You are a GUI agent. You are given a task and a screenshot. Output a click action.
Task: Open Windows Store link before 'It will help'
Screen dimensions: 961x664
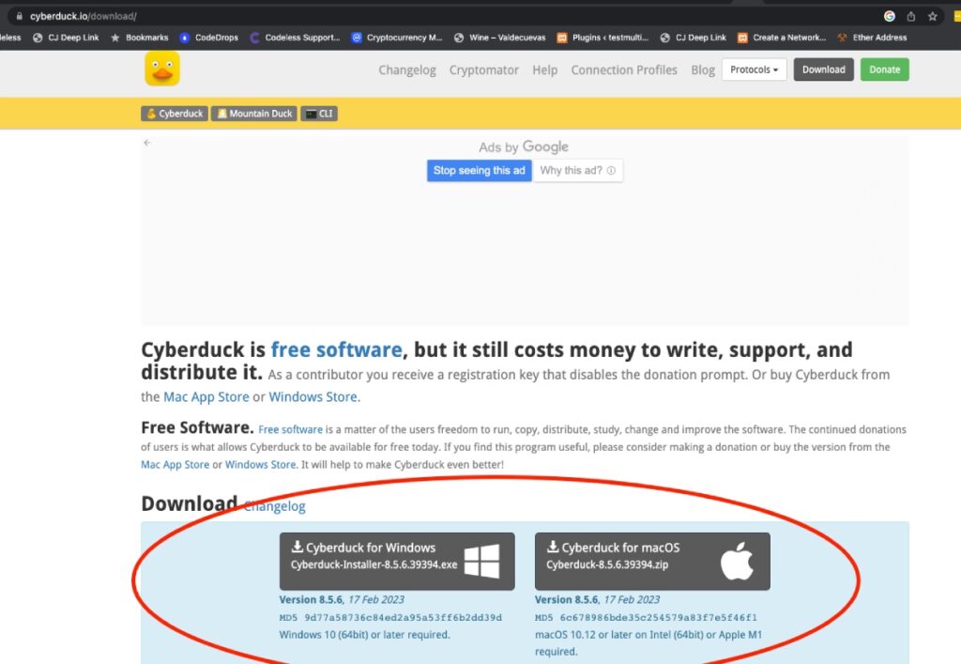pos(261,465)
